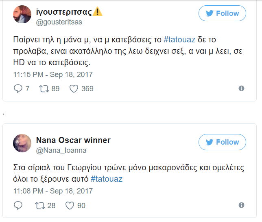Screen dimensions: 262x222
Task: Click the 369 likes count
Action: [87, 88]
